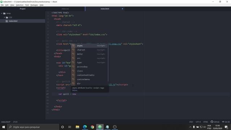Screen dimensions: 231x130
Task: Switch to the index.css editor tab
Action: point(65,9)
